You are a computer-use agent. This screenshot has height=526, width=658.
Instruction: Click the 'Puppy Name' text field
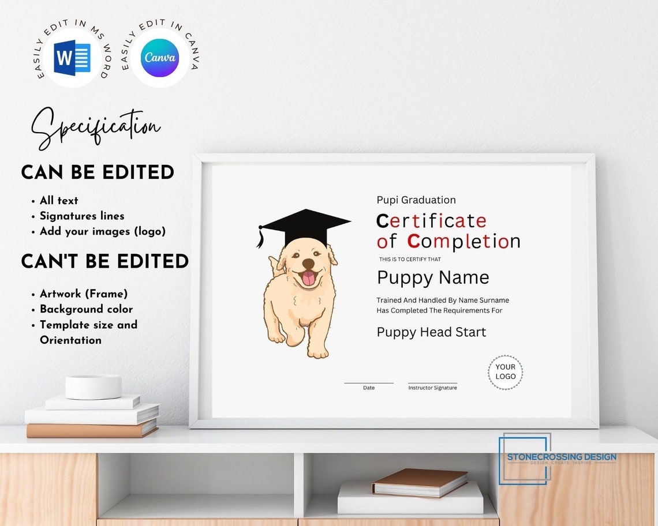432,278
